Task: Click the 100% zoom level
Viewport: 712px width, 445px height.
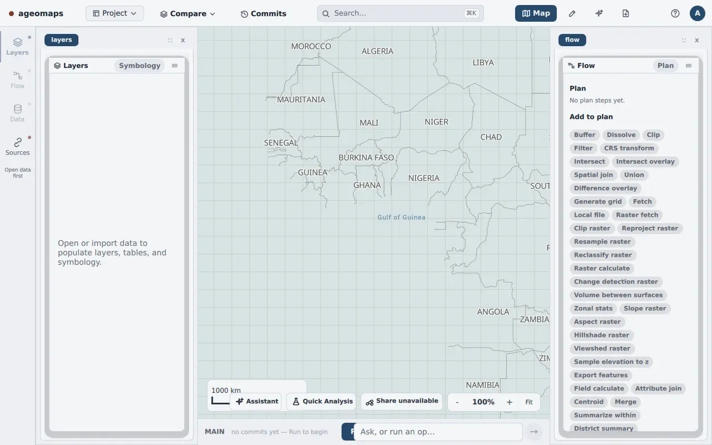Action: (483, 402)
